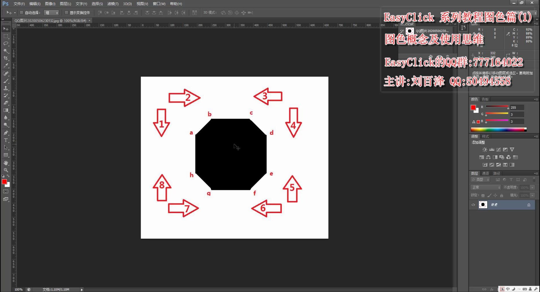Select the Blur tool
Screen dimensions: 540x292
point(6,118)
